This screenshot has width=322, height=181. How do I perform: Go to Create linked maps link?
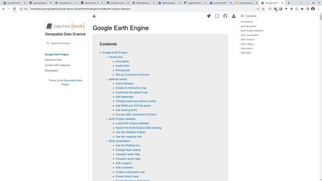pos(127,176)
